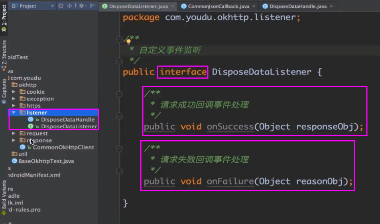Open the Build Variants tool window tab
This screenshot has height=224, width=380.
click(4, 197)
